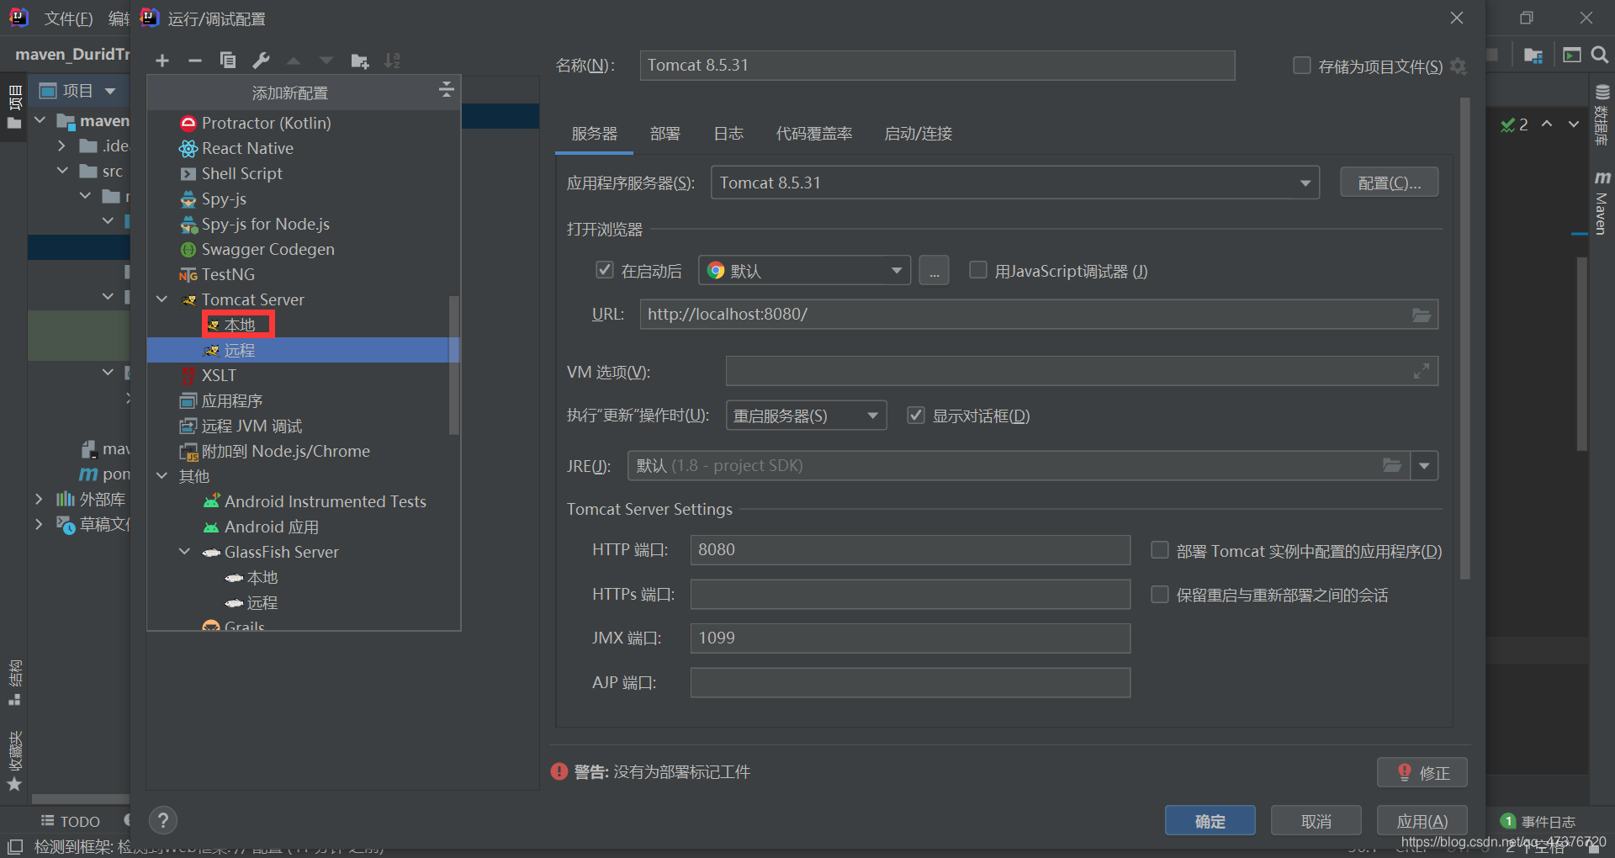Click the apply button
Image resolution: width=1615 pixels, height=858 pixels.
1422,821
